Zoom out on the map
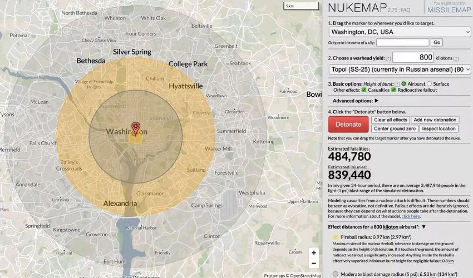The height and width of the screenshot is (278, 473). point(314,263)
